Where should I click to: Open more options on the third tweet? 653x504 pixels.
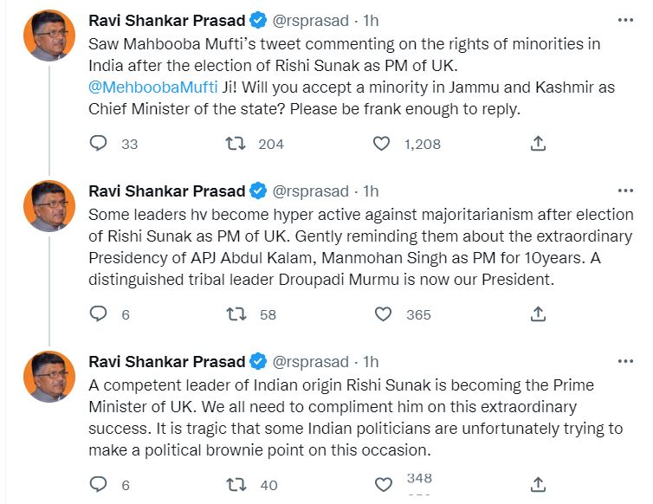pyautogui.click(x=624, y=360)
